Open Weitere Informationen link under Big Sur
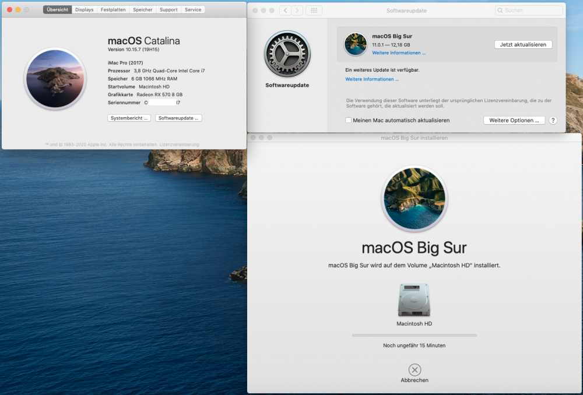The height and width of the screenshot is (395, 583). (399, 53)
